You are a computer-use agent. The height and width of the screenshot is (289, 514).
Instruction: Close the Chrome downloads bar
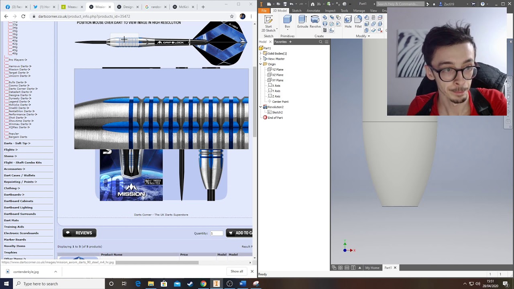pyautogui.click(x=252, y=271)
